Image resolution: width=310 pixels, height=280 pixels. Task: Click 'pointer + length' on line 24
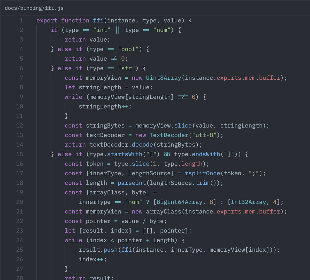146,240
